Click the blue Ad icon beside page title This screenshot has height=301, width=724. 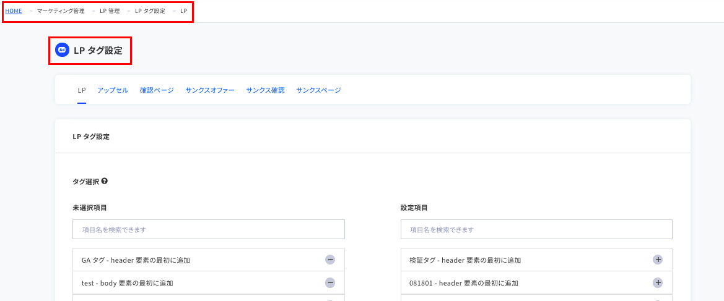click(x=63, y=50)
